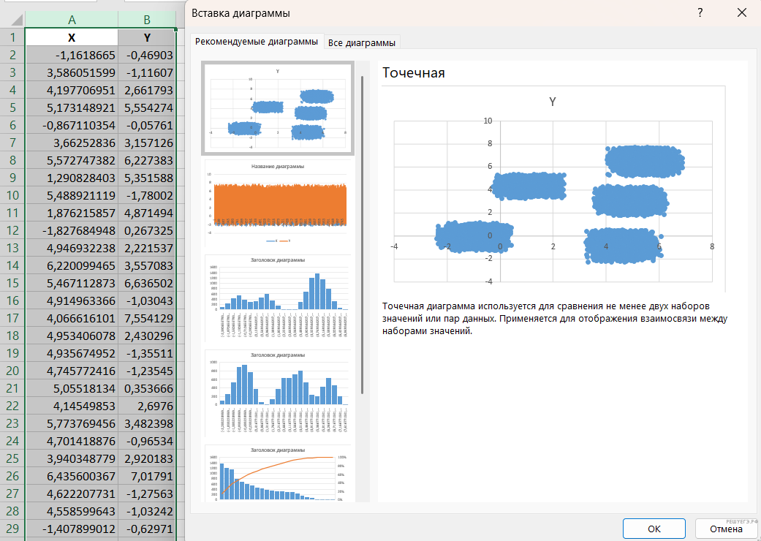
Task: Pick the histogram thumbnail with tallest bars on right
Action: (x=278, y=298)
